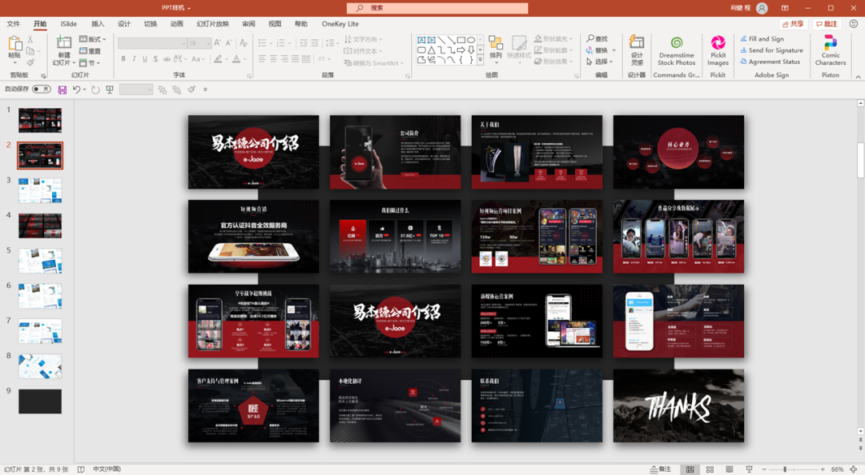Open the 文件 File menu
The width and height of the screenshot is (865, 475).
coord(14,24)
